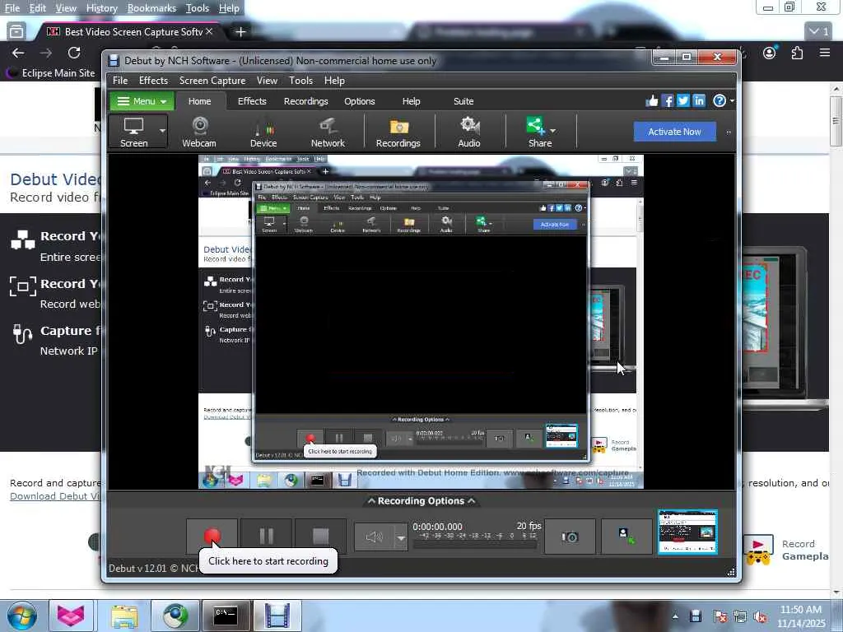Click the pause recording button

(266, 537)
